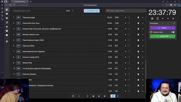
Task: Click the highlighted percent mode icon in bottom toolbar
Action: (113, 96)
